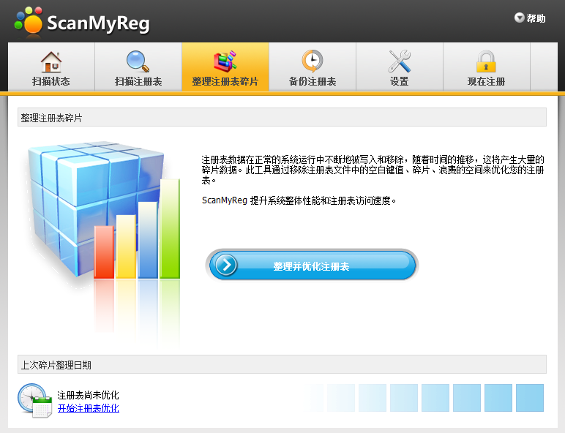
Task: Click the house icon for 扫描状态
Action: pyautogui.click(x=51, y=62)
